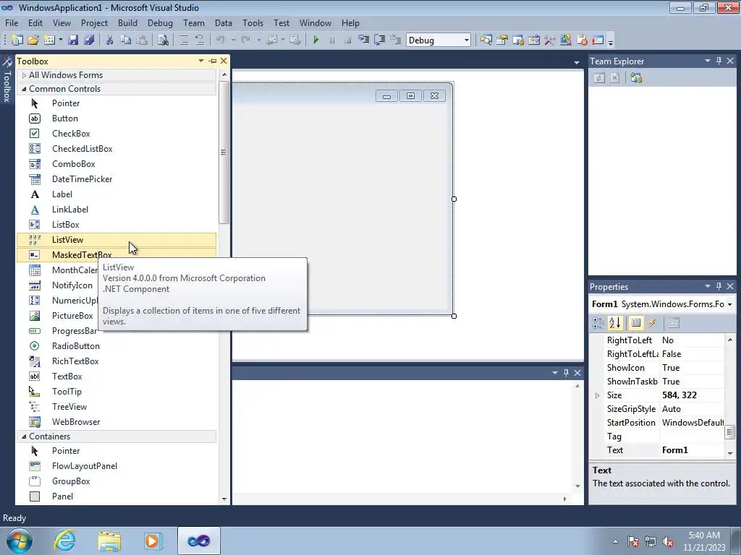Viewport: 741px width, 555px height.
Task: Open toolbar overflow options arrow
Action: 611,41
